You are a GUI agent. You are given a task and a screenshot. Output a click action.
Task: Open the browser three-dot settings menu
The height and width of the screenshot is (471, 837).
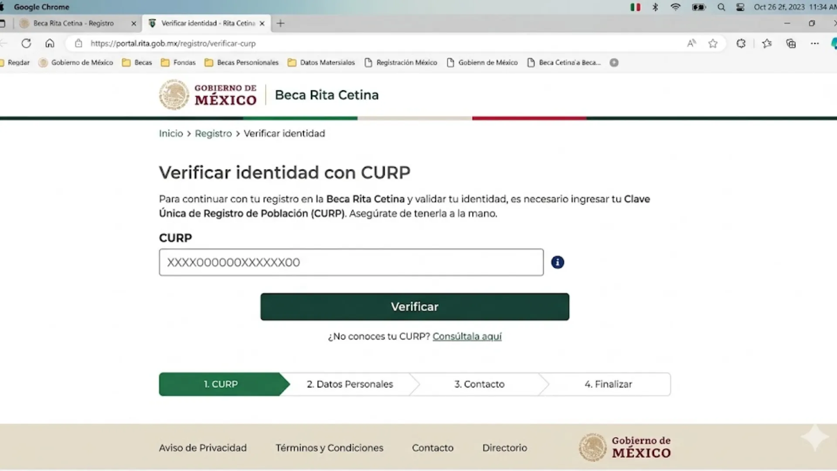point(814,43)
